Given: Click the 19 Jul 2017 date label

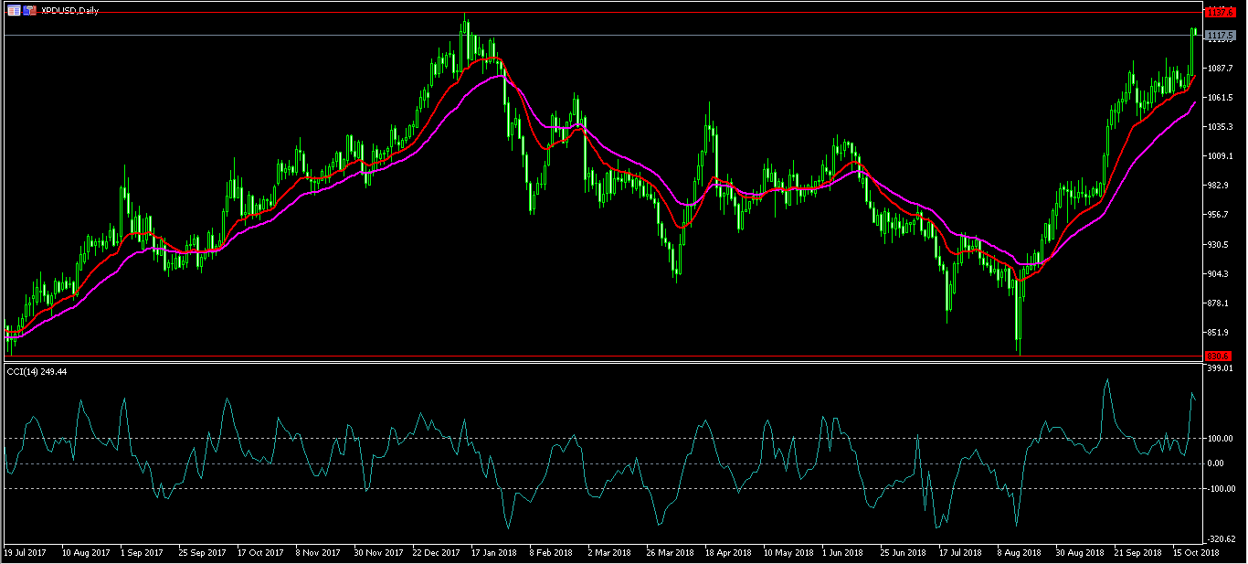Looking at the screenshot, I should pos(26,553).
